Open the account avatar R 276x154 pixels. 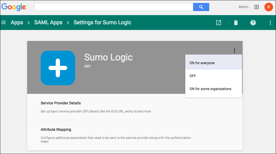pos(268,7)
